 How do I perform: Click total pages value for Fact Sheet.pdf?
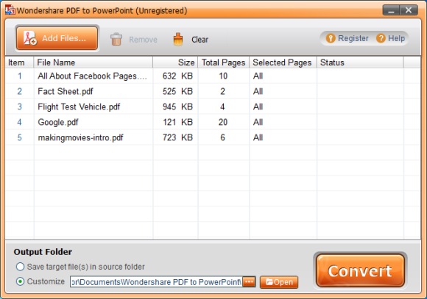coord(223,91)
